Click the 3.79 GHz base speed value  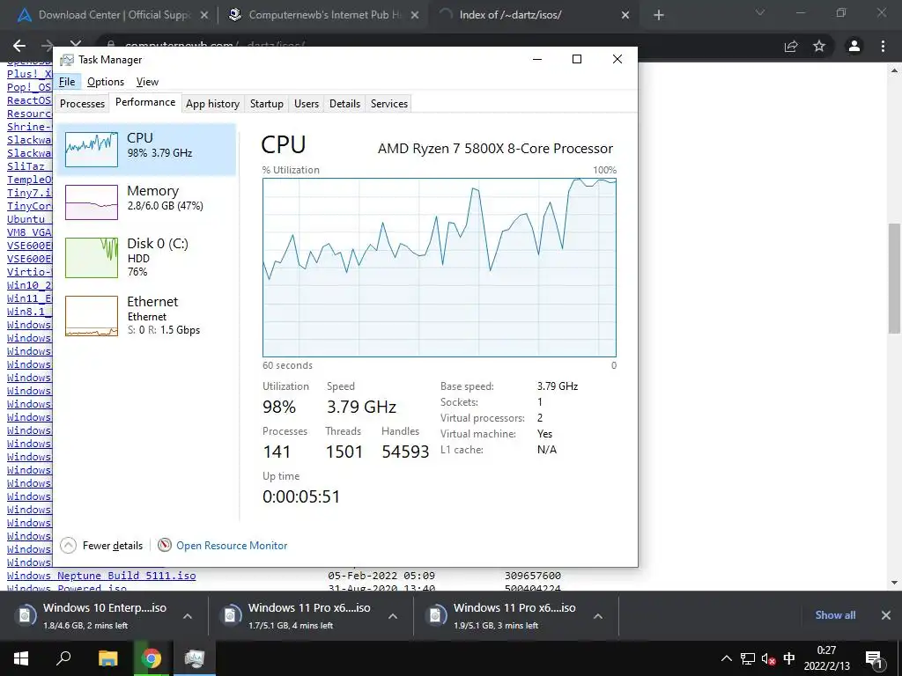558,386
